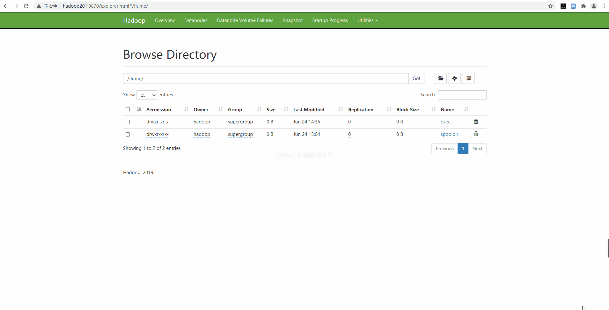Open the spooldir directory link
This screenshot has height=310, width=609.
449,134
